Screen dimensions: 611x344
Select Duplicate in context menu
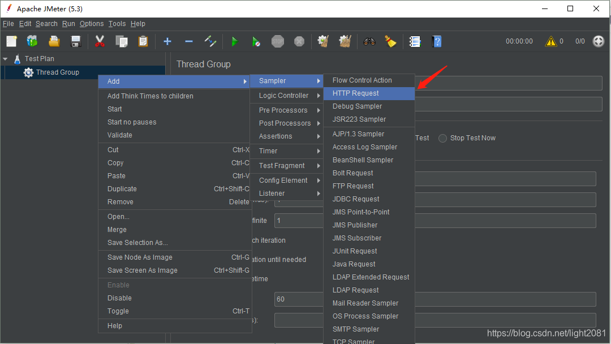[x=174, y=189]
